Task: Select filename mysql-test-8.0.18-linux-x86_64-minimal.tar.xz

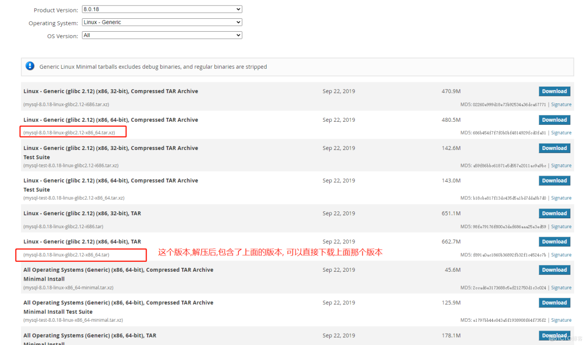Action: tap(73, 320)
